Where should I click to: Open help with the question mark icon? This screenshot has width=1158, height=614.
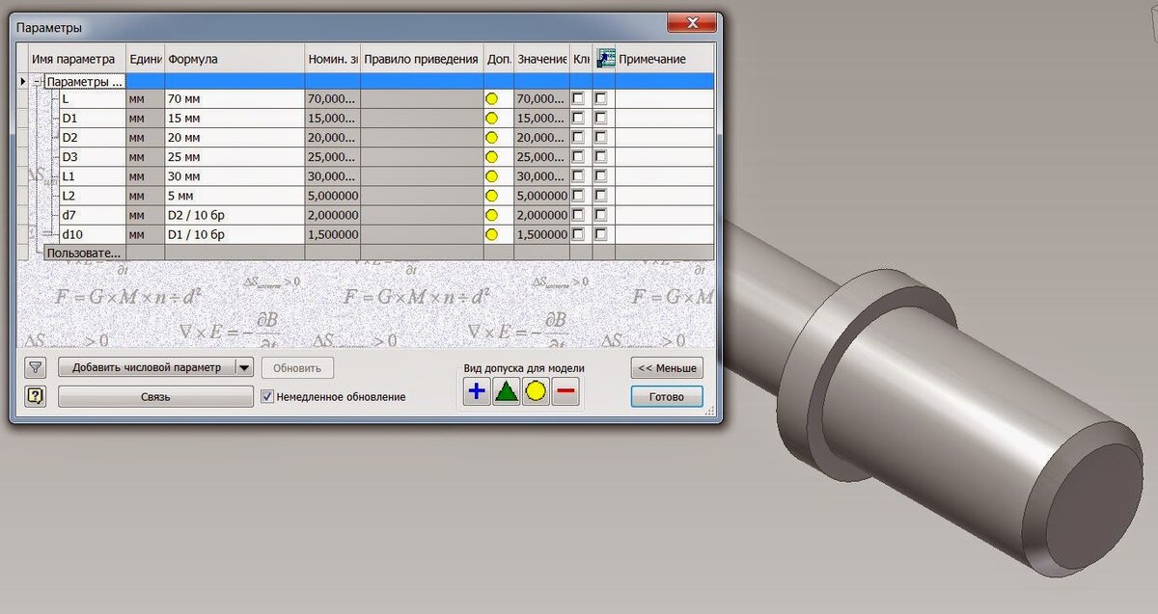36,396
